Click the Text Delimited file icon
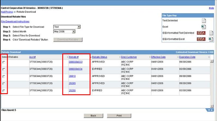Image resolution: width=217 pixels, height=121 pixels. (204, 21)
